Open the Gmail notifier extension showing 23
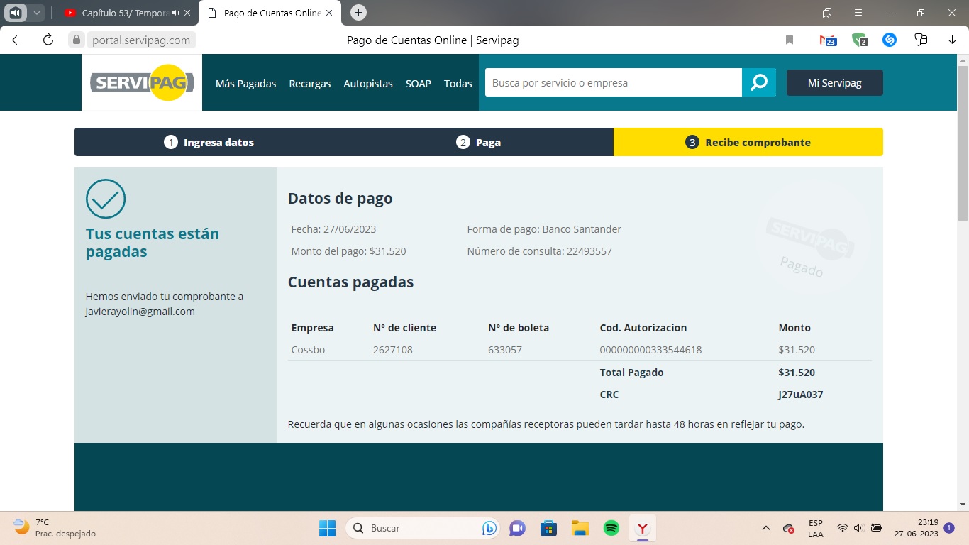 [828, 40]
